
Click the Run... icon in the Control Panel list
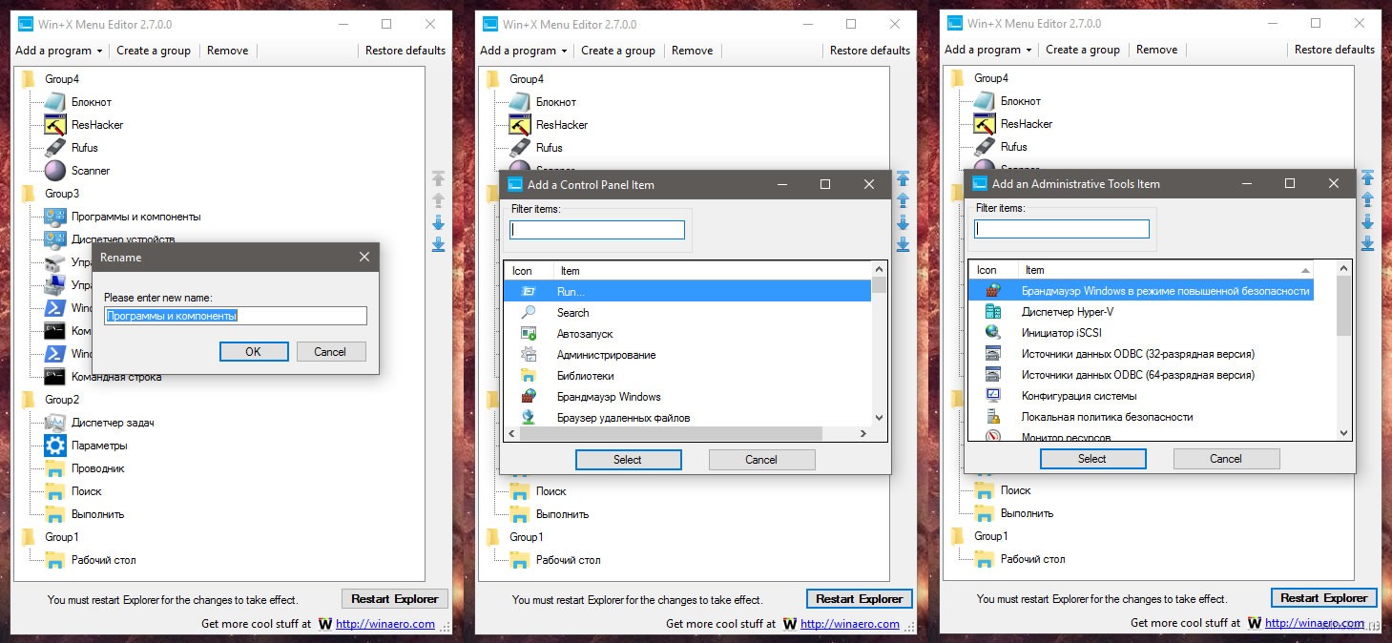pos(529,292)
